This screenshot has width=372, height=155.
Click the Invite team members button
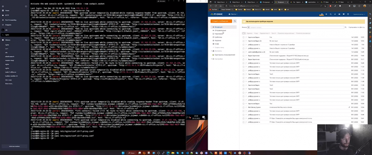(x=15, y=146)
